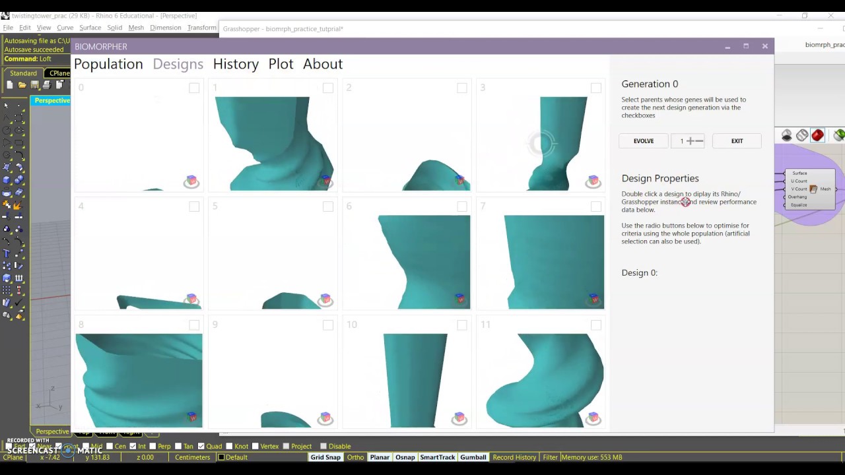Click the Open folder icon in Standard toolbar
Screen dimensions: 845x475
coord(22,85)
